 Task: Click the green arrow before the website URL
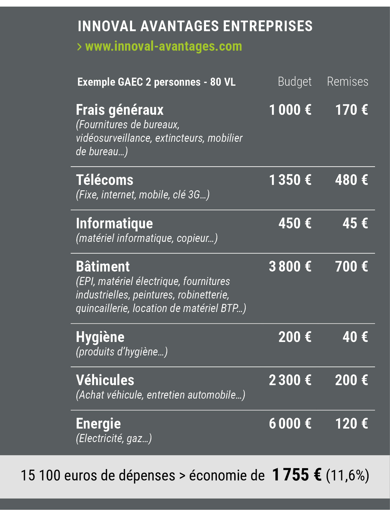[79, 47]
